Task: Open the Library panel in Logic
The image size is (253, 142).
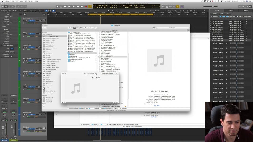Action: click(3, 7)
